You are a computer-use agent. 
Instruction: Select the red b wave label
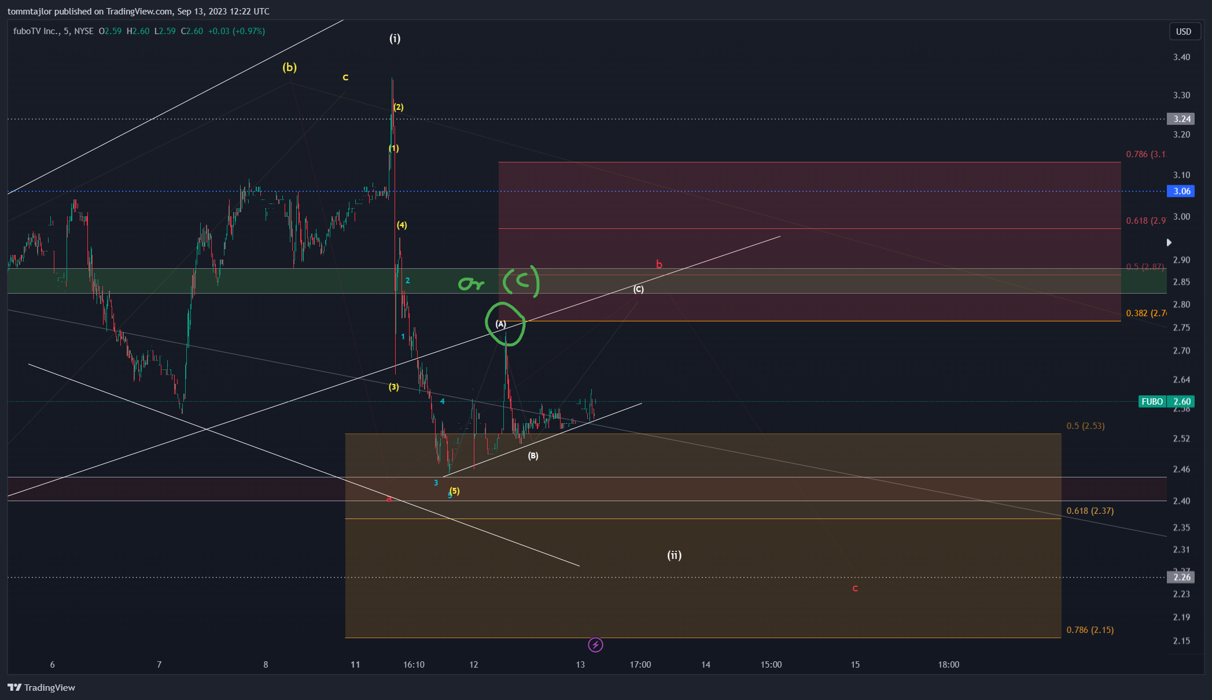pos(659,264)
